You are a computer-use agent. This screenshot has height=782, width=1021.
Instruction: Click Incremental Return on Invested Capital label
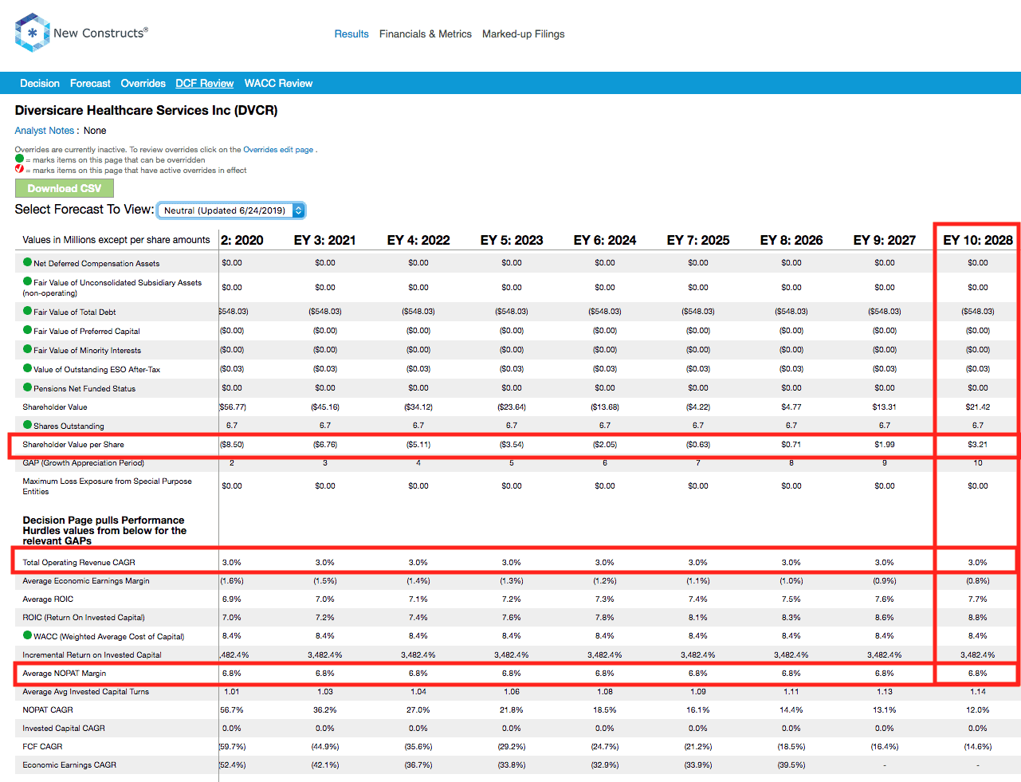pyautogui.click(x=92, y=654)
